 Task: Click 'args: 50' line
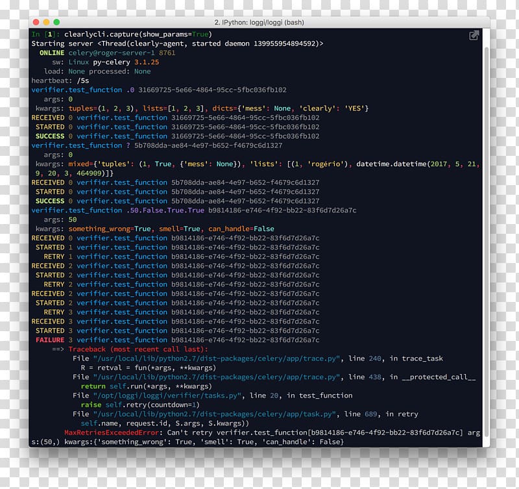coord(60,219)
